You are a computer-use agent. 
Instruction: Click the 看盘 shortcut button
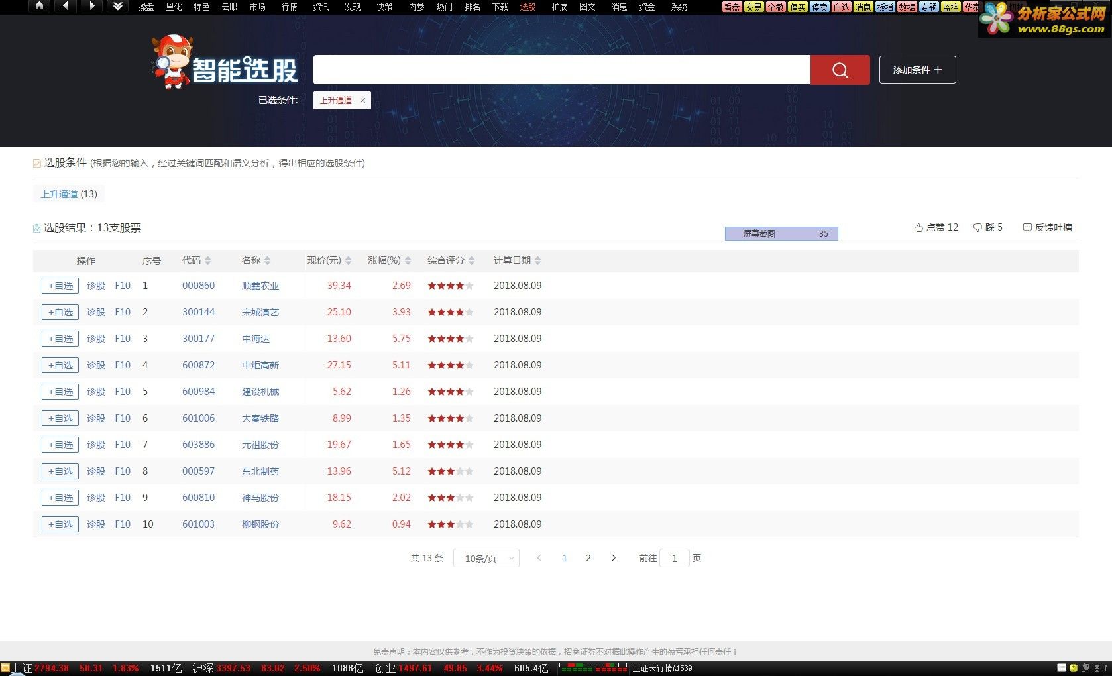coord(732,7)
